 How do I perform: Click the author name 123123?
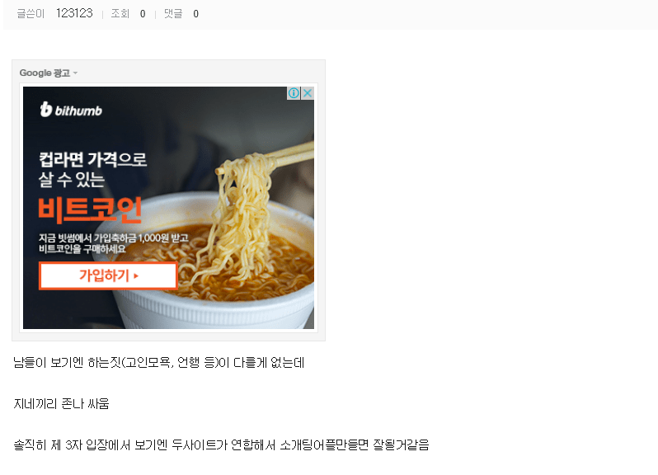pyautogui.click(x=74, y=13)
